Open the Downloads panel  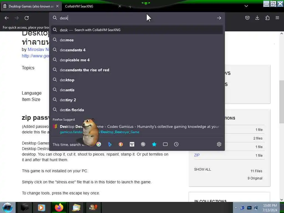[x=257, y=18]
